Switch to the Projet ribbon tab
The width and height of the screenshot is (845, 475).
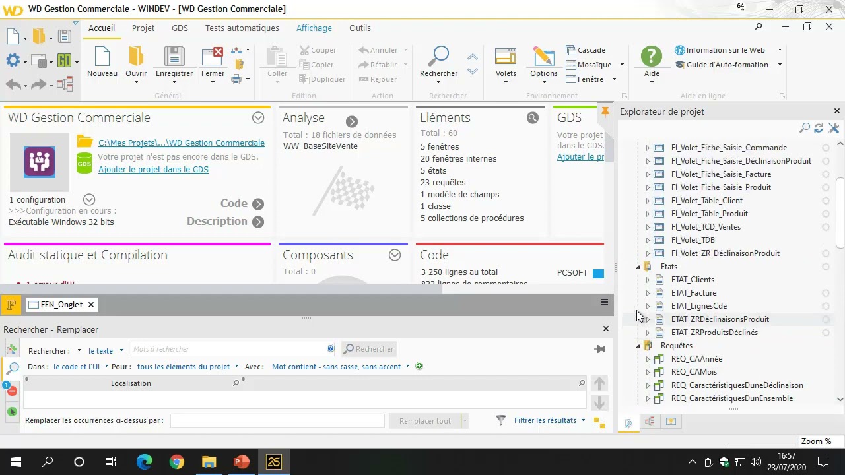[x=143, y=28]
